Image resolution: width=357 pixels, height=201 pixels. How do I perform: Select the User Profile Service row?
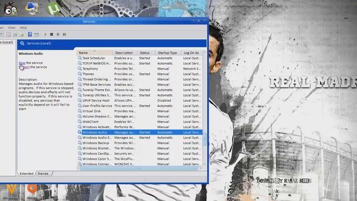coord(139,106)
